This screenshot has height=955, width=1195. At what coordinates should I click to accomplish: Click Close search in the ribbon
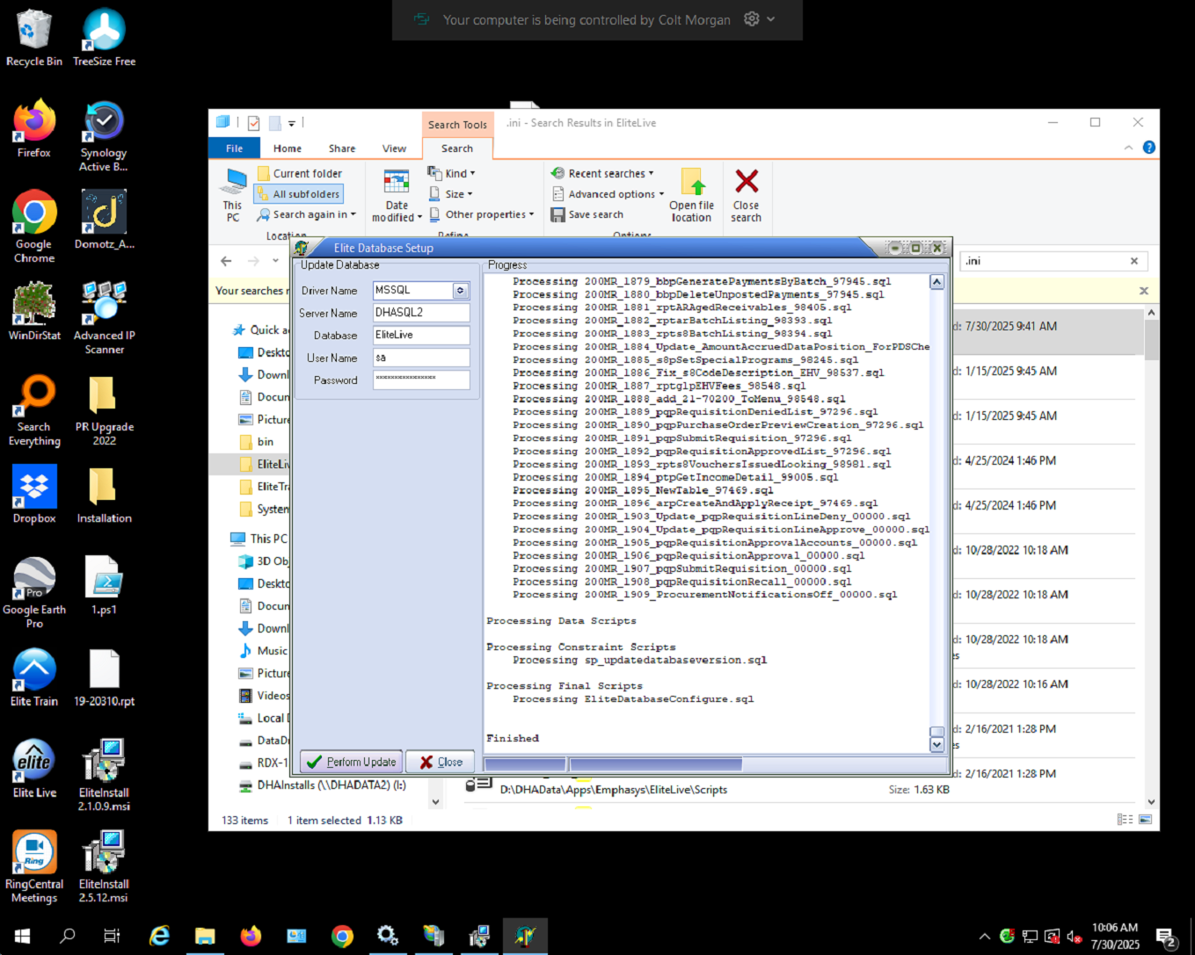(746, 196)
